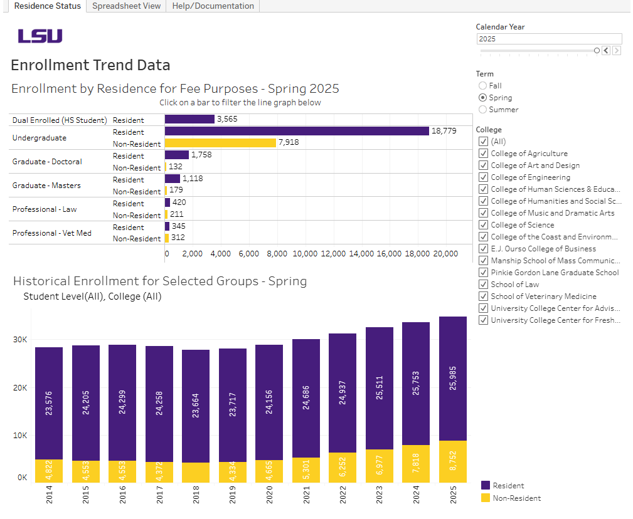Uncheck School of Veterinary Medicine
Screen dimensions: 633x519
click(x=483, y=296)
